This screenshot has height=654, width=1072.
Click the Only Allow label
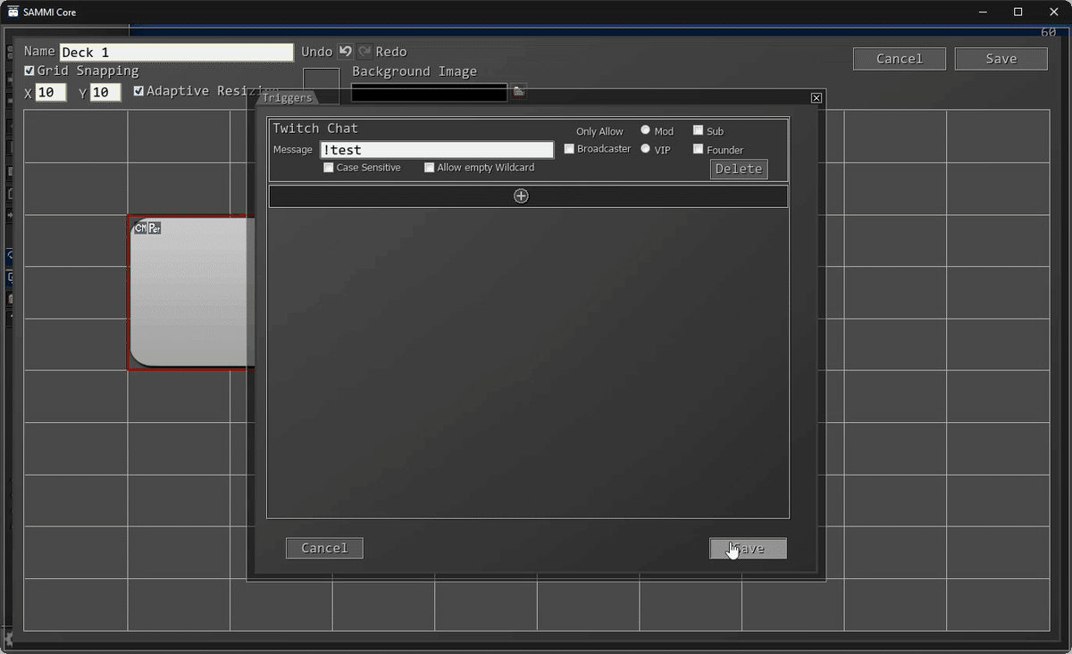coord(599,131)
